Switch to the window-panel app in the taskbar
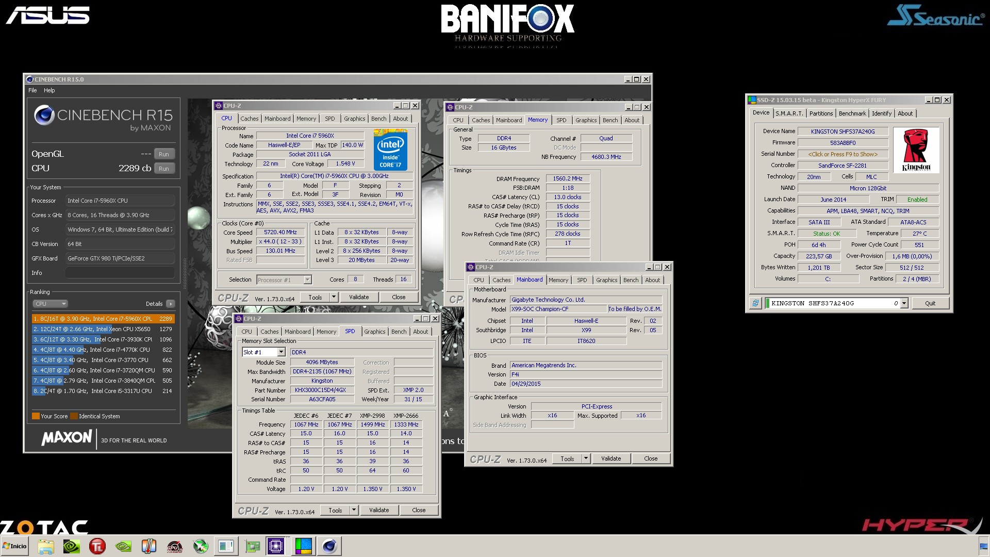 point(226,546)
